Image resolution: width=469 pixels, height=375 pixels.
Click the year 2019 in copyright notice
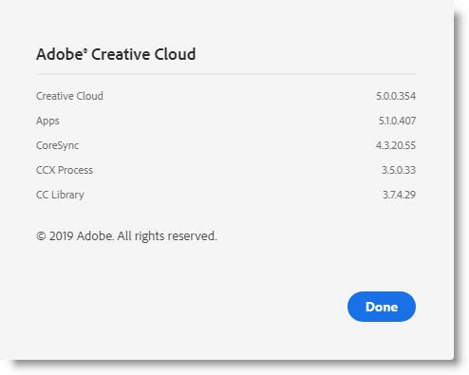click(62, 236)
